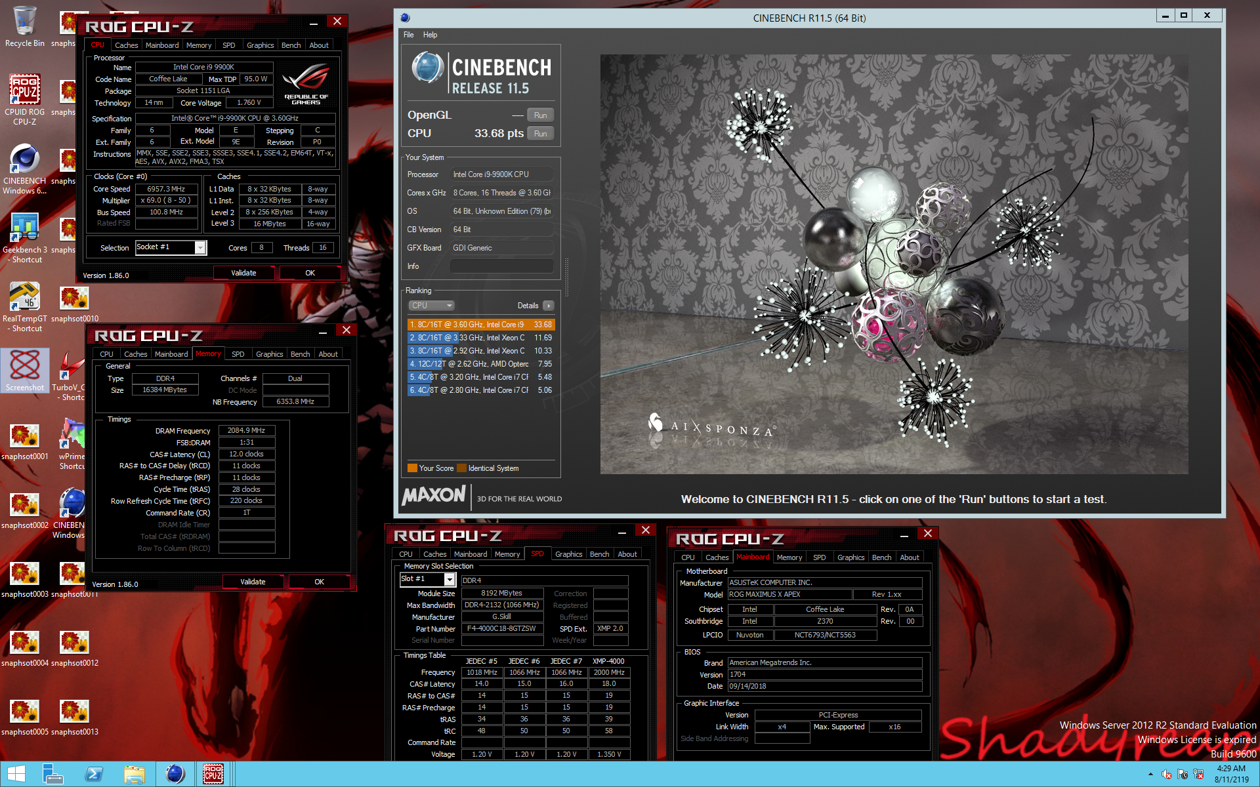Select the snaphsot0003 image file
The width and height of the screenshot is (1260, 787).
tap(24, 580)
